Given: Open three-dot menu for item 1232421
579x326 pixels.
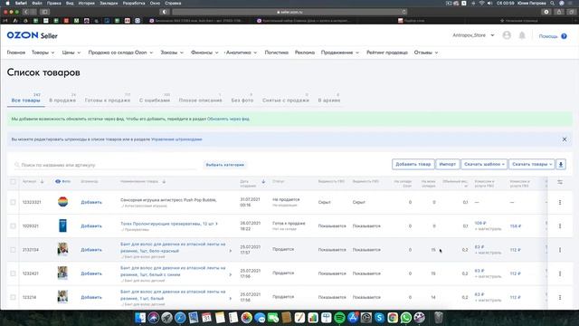Looking at the screenshot, I should pyautogui.click(x=560, y=273).
